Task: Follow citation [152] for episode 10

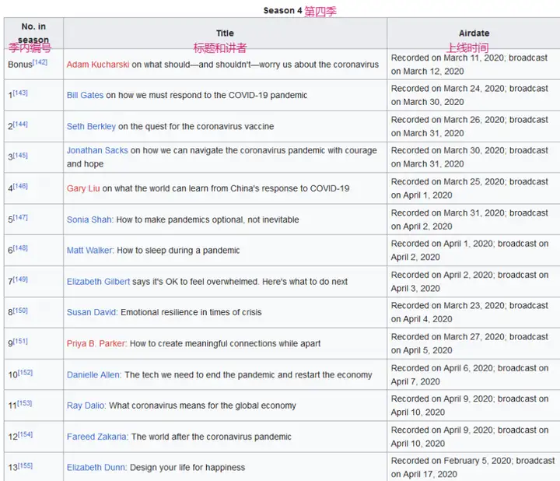Action: pyautogui.click(x=25, y=372)
